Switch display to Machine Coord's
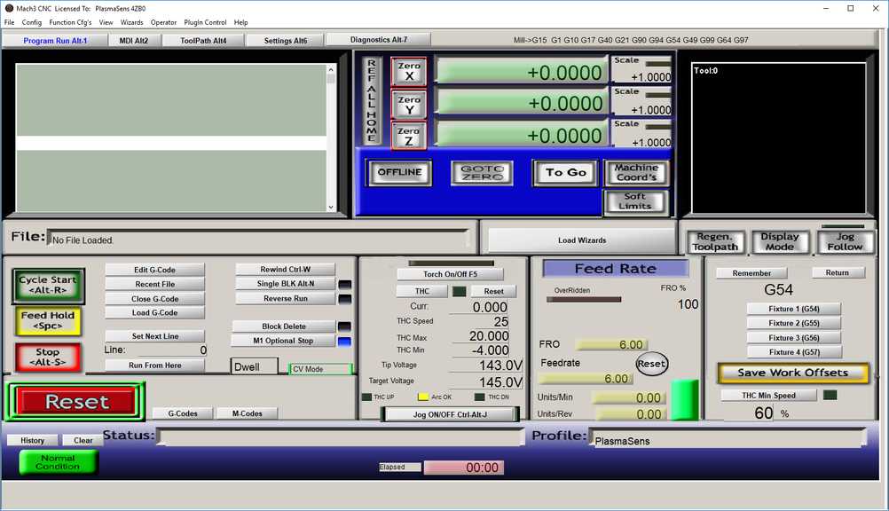Viewport: 889px width, 511px height. point(638,173)
